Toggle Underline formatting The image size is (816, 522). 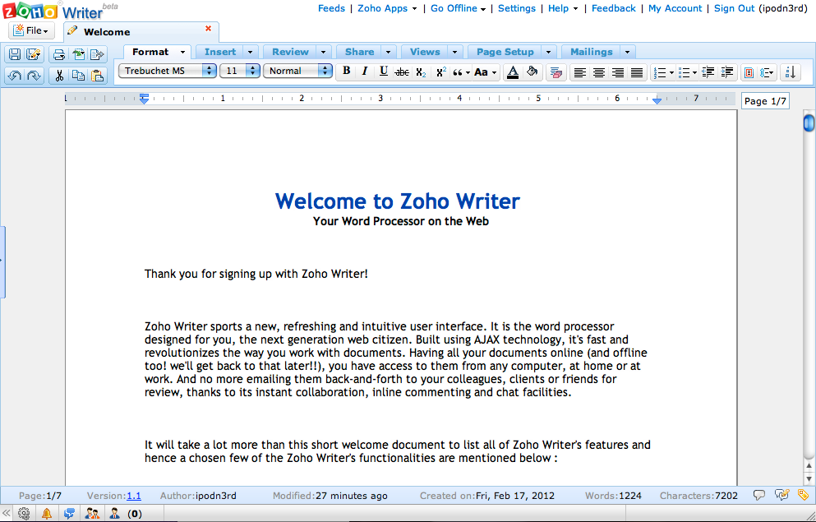tap(383, 72)
